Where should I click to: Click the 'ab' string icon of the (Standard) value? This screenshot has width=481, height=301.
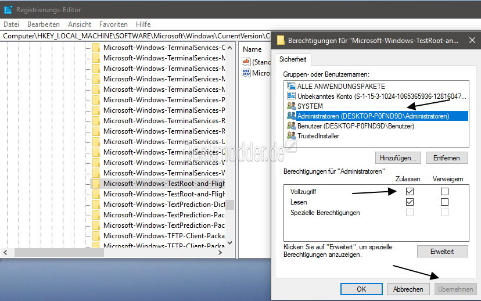[246, 62]
